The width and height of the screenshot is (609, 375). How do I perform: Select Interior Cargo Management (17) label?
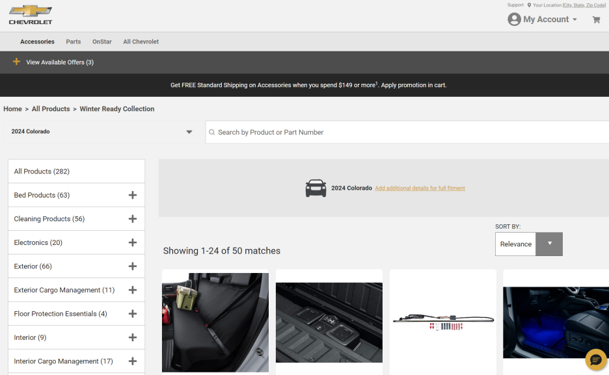63,361
